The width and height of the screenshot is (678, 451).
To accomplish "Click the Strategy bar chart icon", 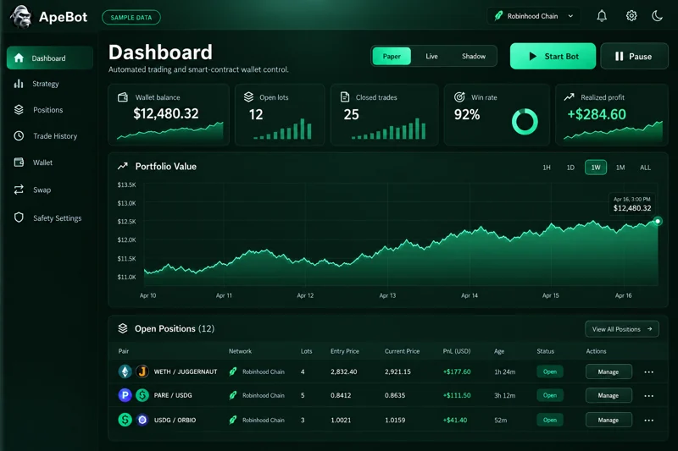I will [19, 83].
